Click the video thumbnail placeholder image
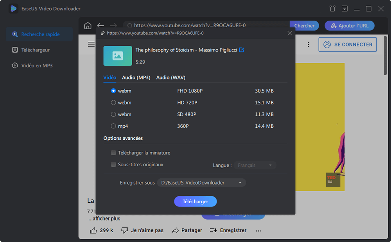Image resolution: width=391 pixels, height=242 pixels. point(118,56)
